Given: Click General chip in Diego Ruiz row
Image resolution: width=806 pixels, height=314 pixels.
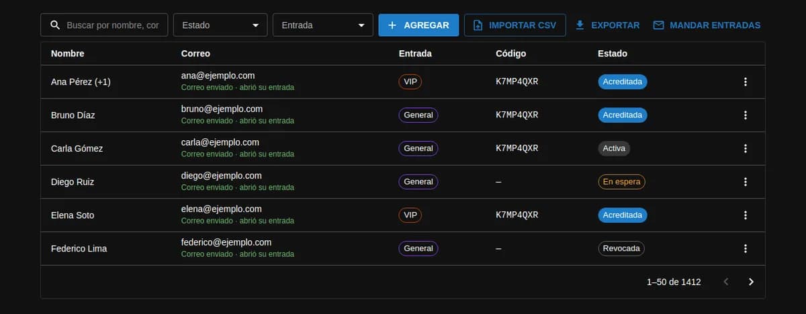Looking at the screenshot, I should 418,182.
